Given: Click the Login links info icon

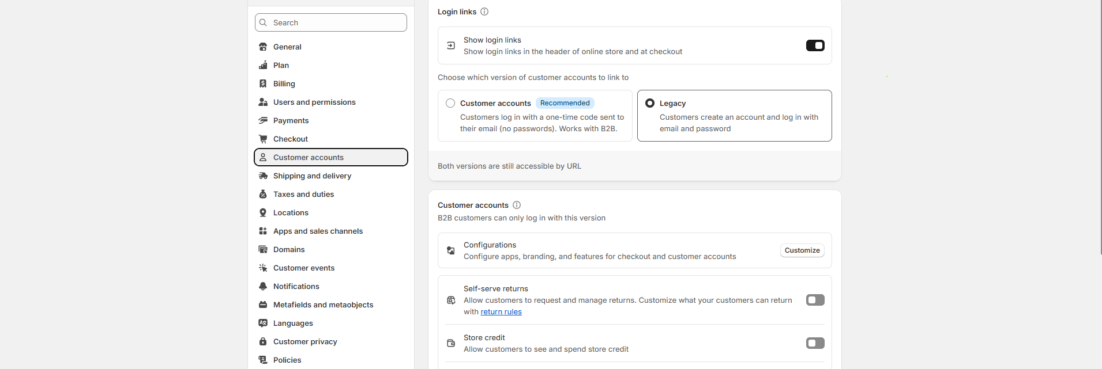Looking at the screenshot, I should 484,12.
